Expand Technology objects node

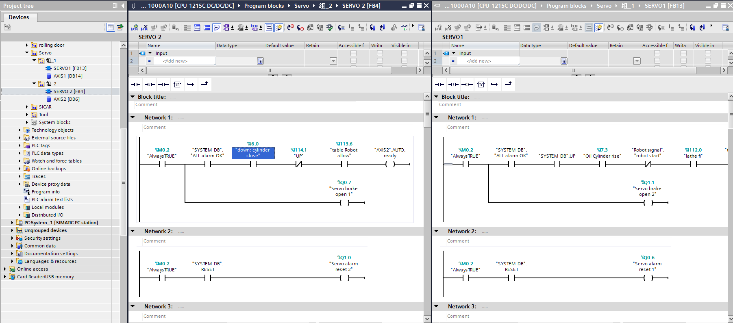tap(20, 130)
